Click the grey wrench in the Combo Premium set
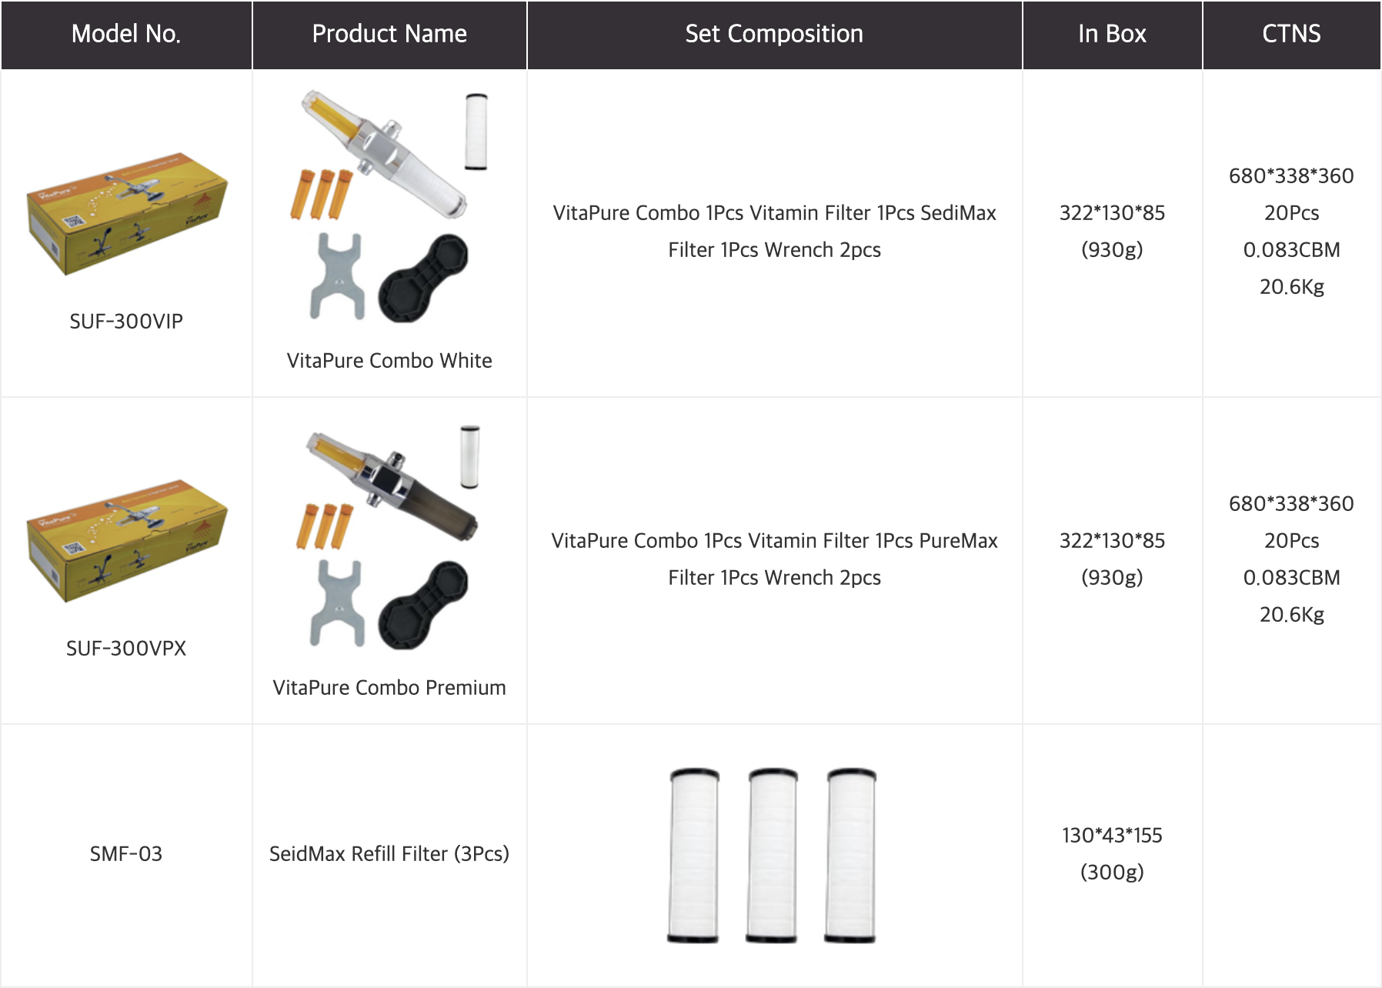The height and width of the screenshot is (988, 1382). point(336,603)
